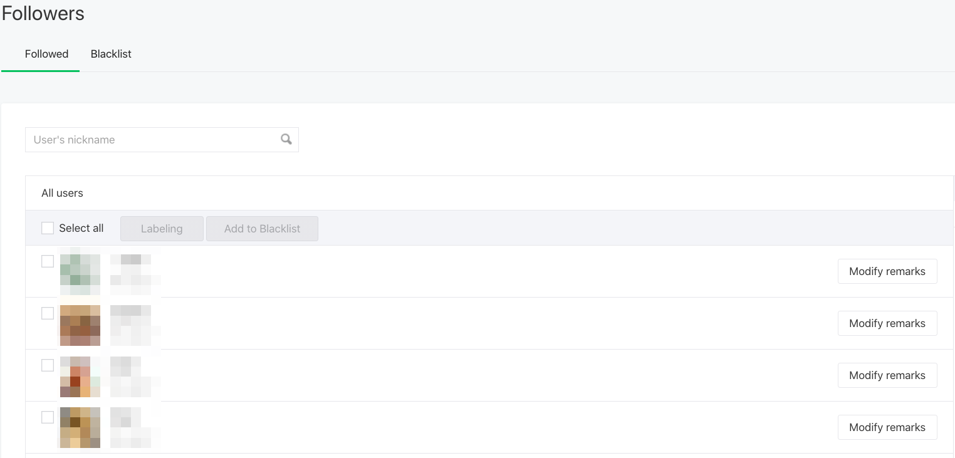Focus the User's nickname search field
Screen dimensions: 955x458
click(x=150, y=140)
